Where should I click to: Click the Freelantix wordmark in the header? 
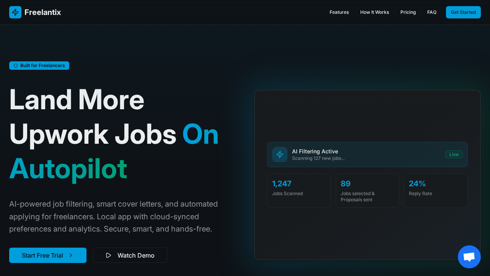(42, 12)
